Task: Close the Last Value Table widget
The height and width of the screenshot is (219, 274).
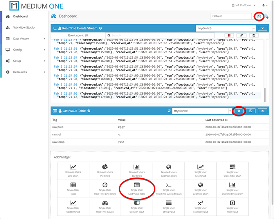Action: [263, 111]
